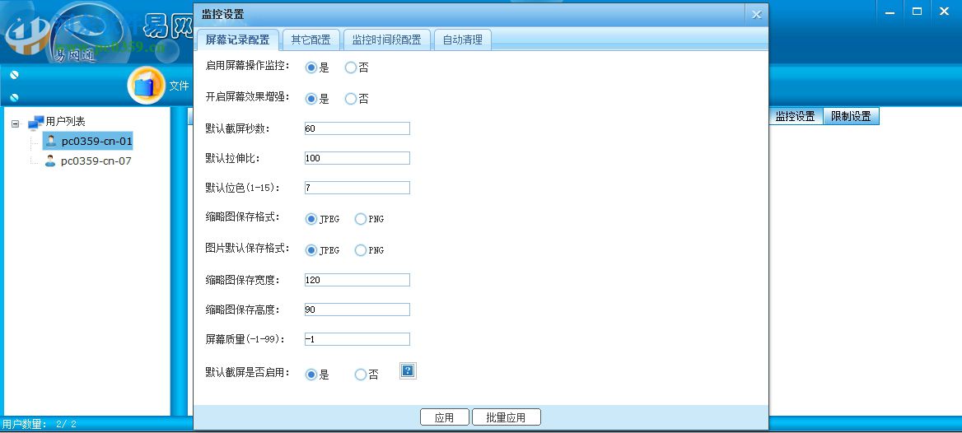Set 启用屏幕操作监控 to 否
The image size is (962, 433).
pos(350,68)
